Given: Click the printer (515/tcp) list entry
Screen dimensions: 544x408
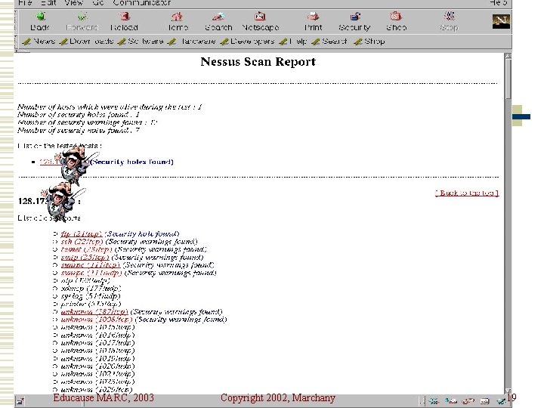Looking at the screenshot, I should pyautogui.click(x=91, y=304).
